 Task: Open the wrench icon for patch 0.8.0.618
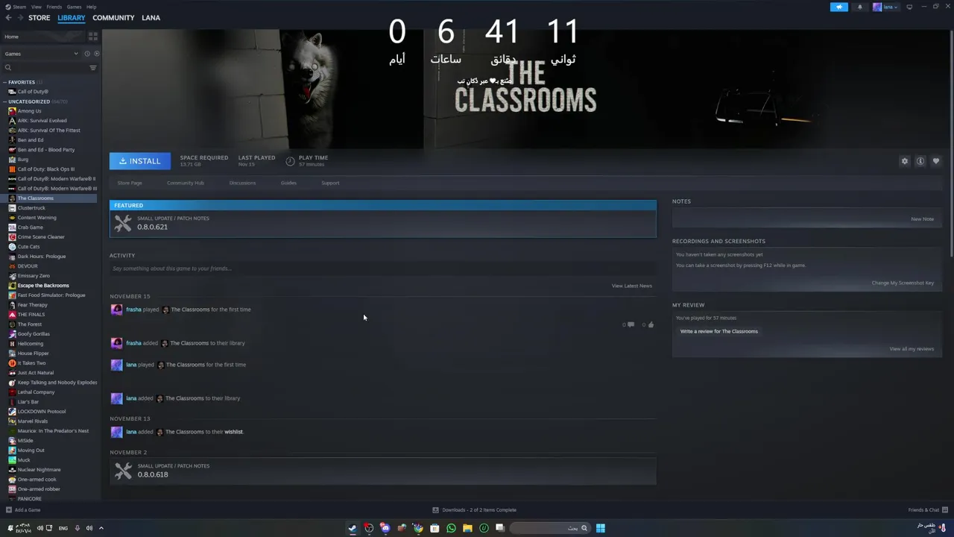123,471
